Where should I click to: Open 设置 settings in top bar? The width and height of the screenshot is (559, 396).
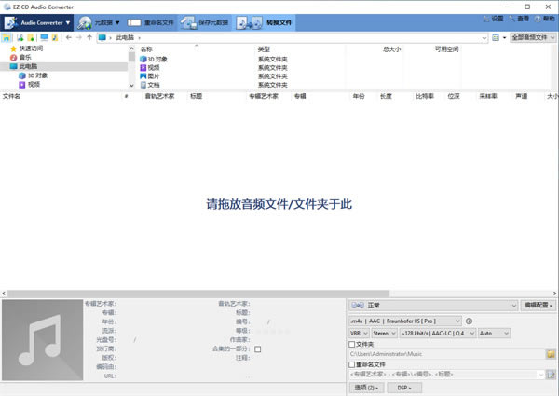(x=494, y=19)
